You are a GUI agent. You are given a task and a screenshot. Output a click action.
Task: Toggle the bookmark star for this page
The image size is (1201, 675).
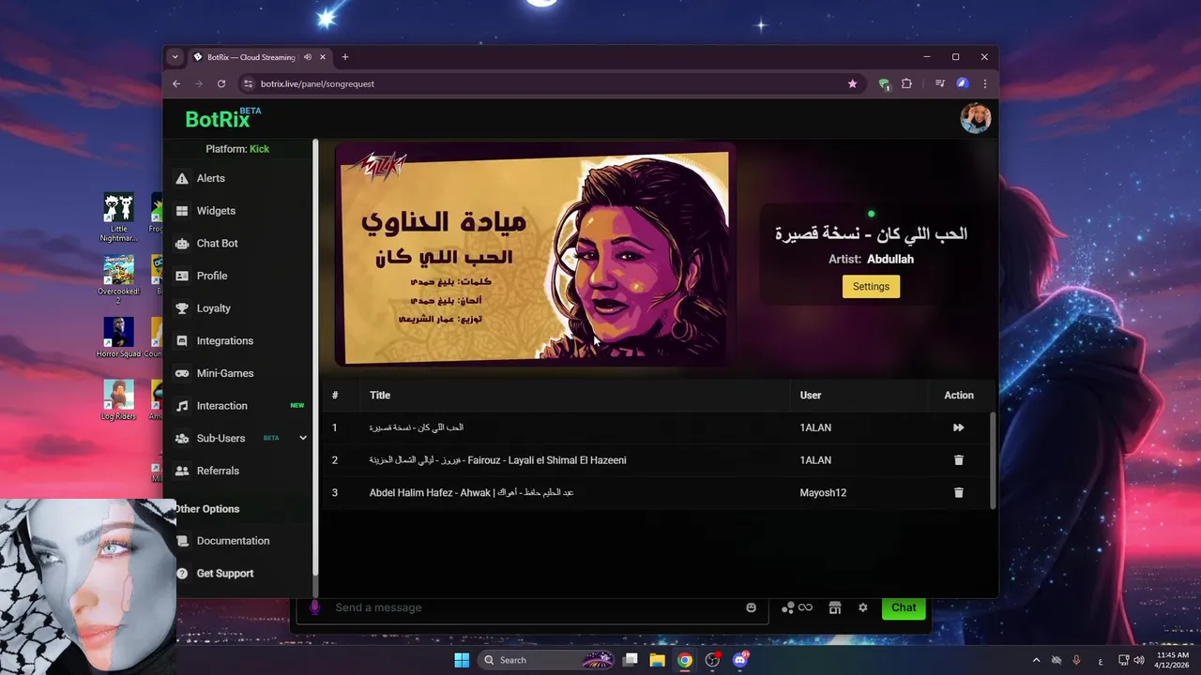tap(852, 83)
